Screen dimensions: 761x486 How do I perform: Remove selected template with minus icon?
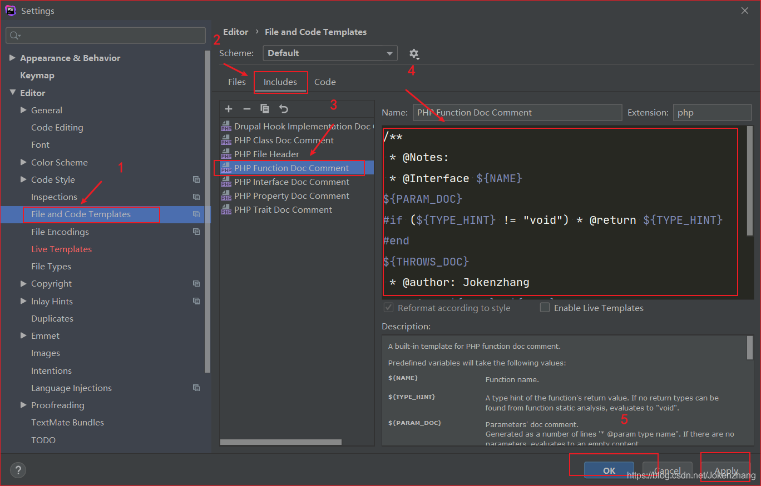point(247,109)
